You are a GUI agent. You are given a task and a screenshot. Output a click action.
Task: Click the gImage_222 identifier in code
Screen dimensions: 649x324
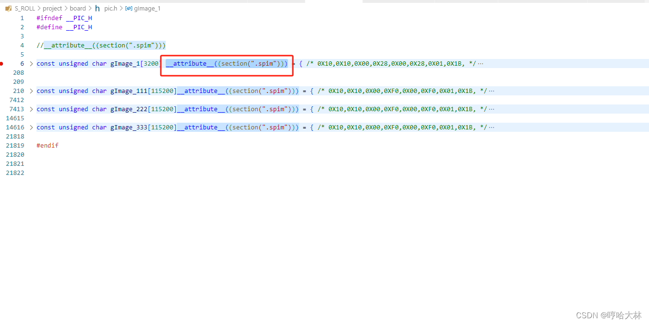pyautogui.click(x=129, y=109)
